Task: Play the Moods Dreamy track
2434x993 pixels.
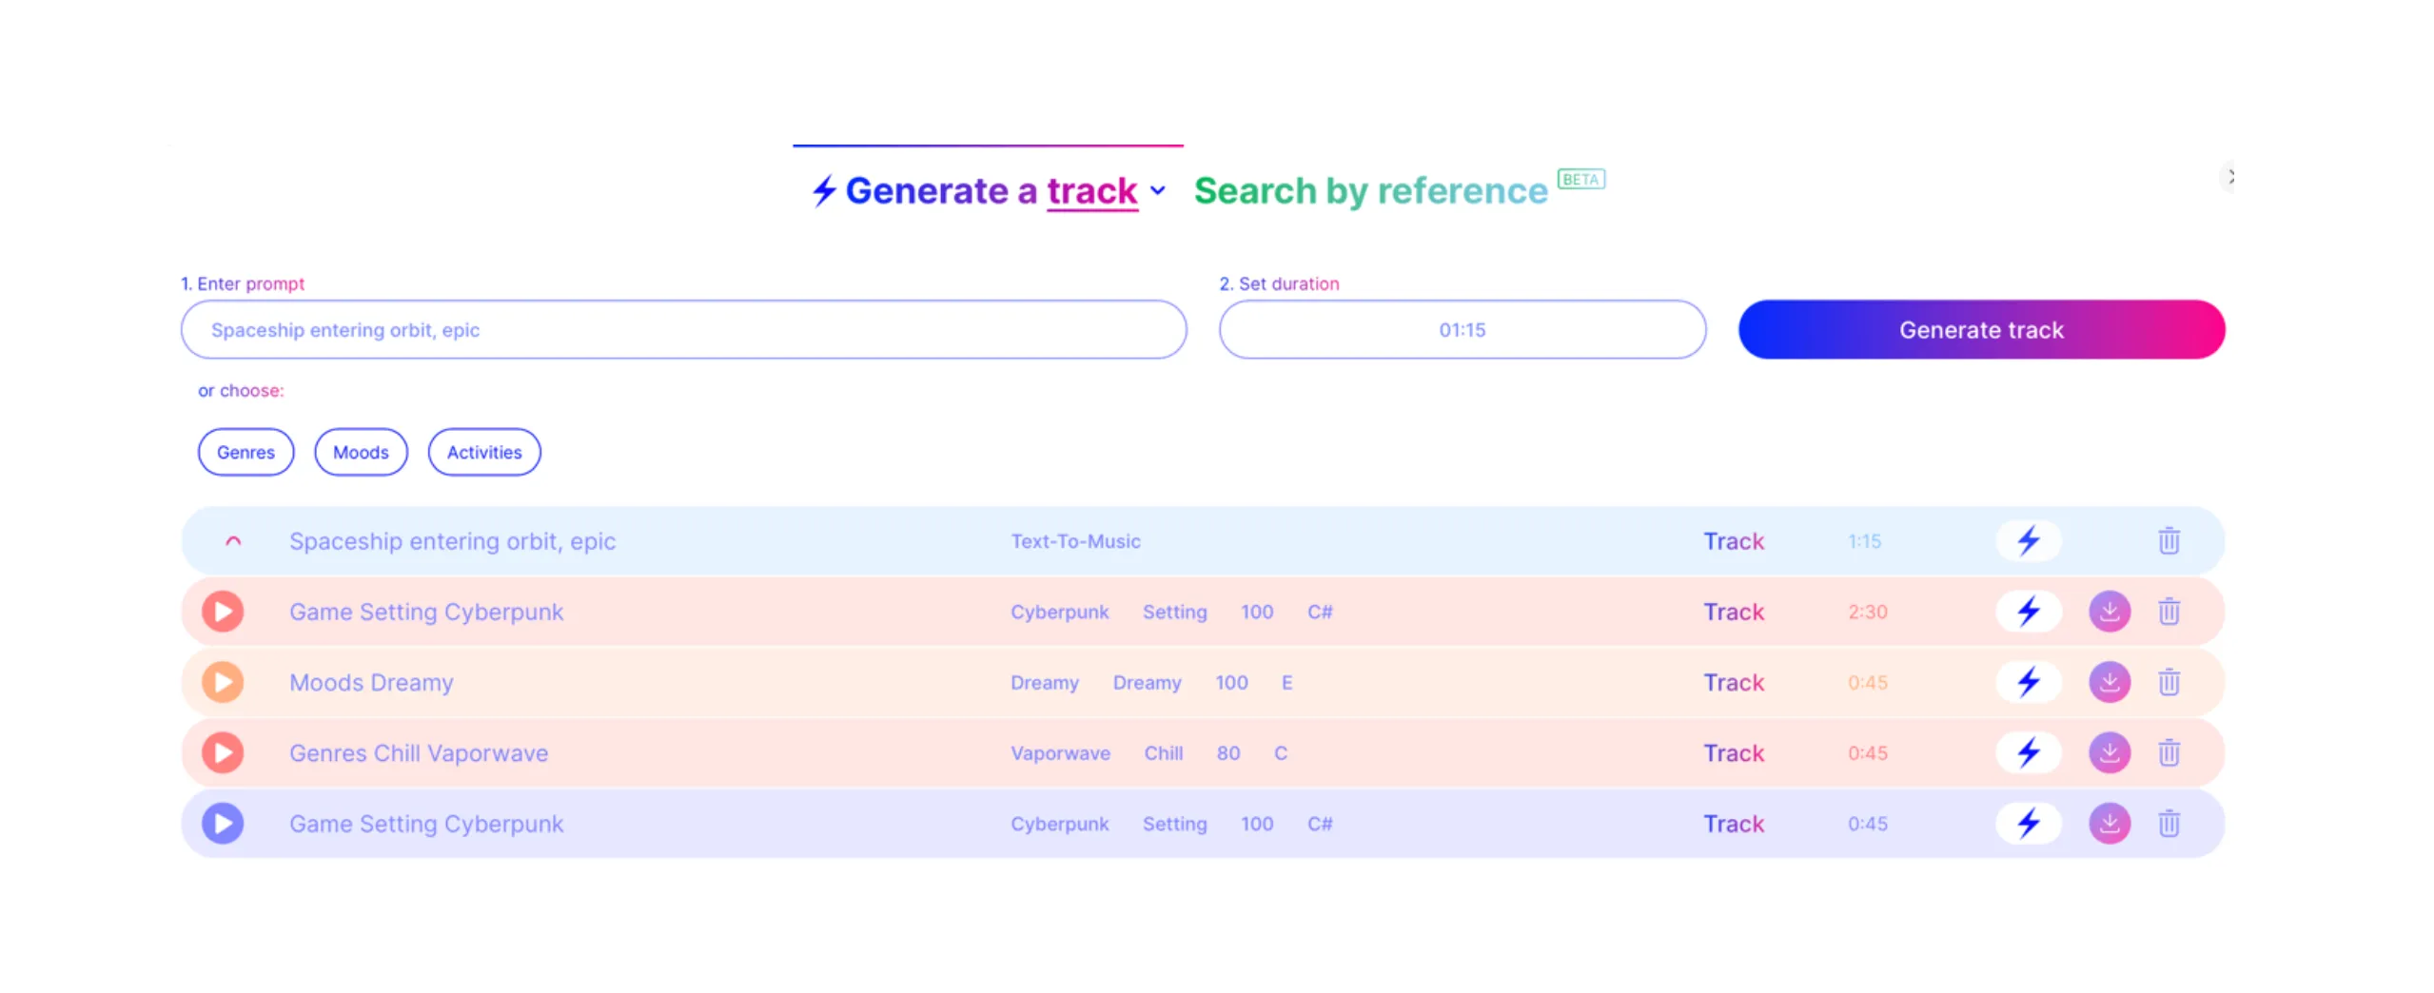Action: pyautogui.click(x=222, y=682)
